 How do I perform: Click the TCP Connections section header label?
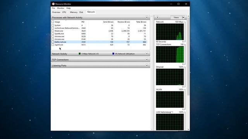click(60, 60)
